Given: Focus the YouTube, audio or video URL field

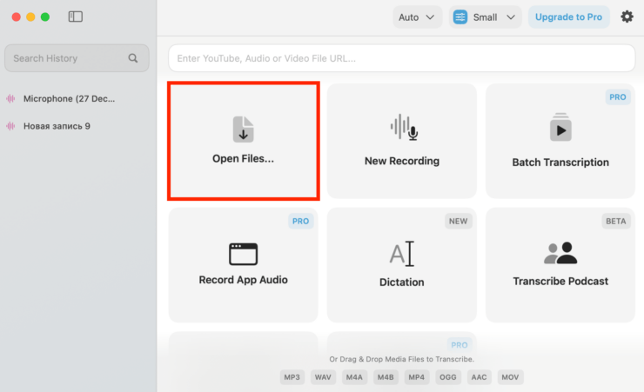Looking at the screenshot, I should [401, 58].
